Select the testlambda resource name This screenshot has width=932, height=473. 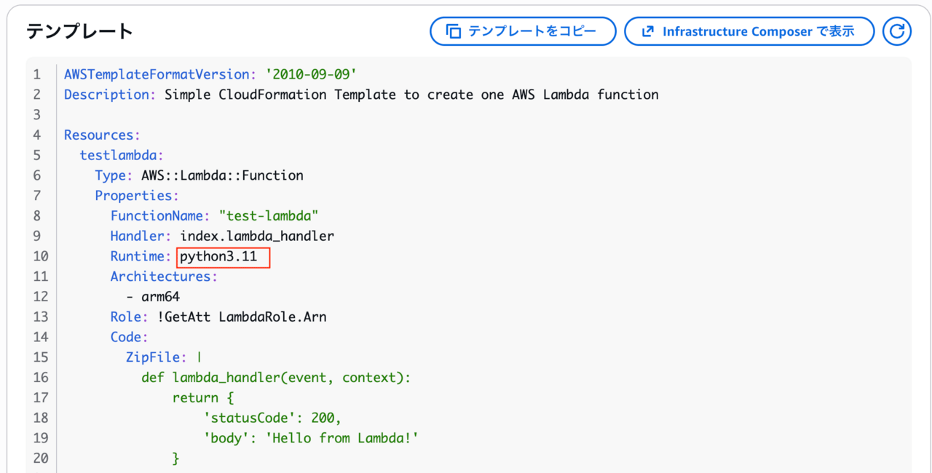coord(121,156)
